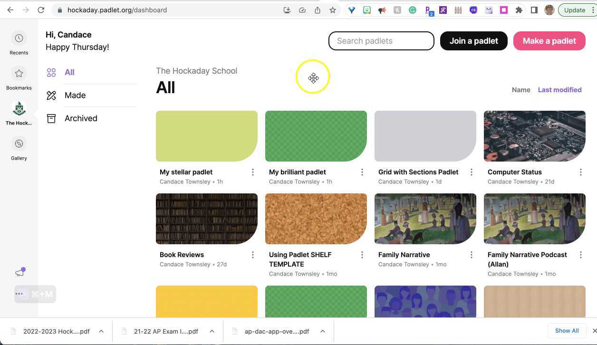597x345 pixels.
Task: Click The Hockaday School crest icon
Action: [19, 109]
